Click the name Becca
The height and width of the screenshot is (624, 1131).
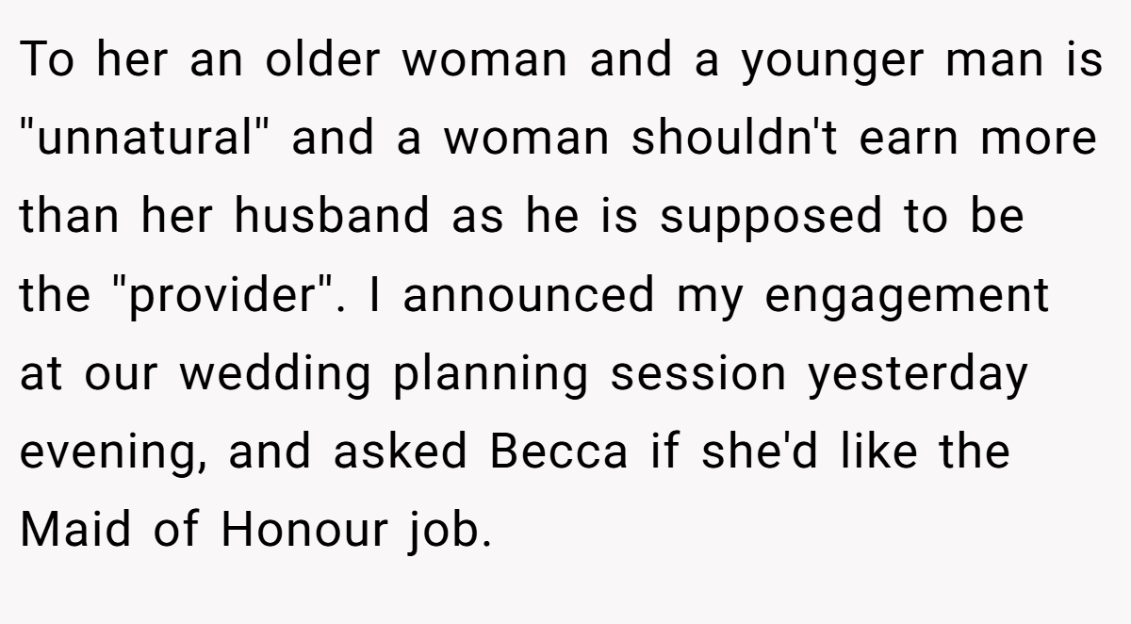pyautogui.click(x=559, y=452)
